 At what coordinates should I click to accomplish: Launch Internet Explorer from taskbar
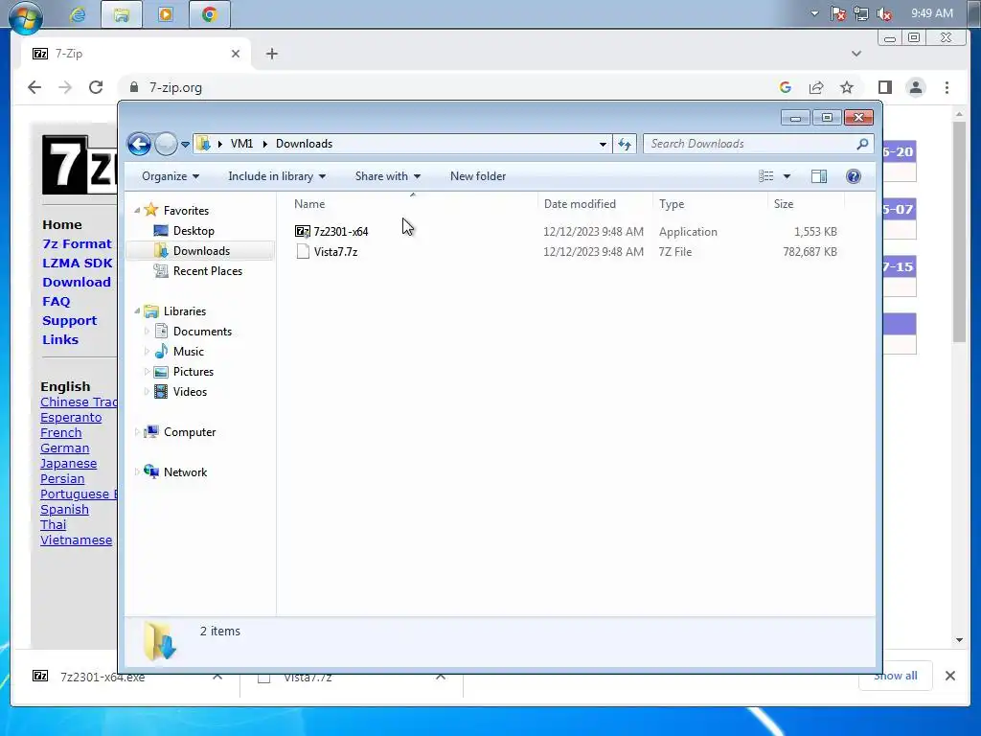[78, 14]
